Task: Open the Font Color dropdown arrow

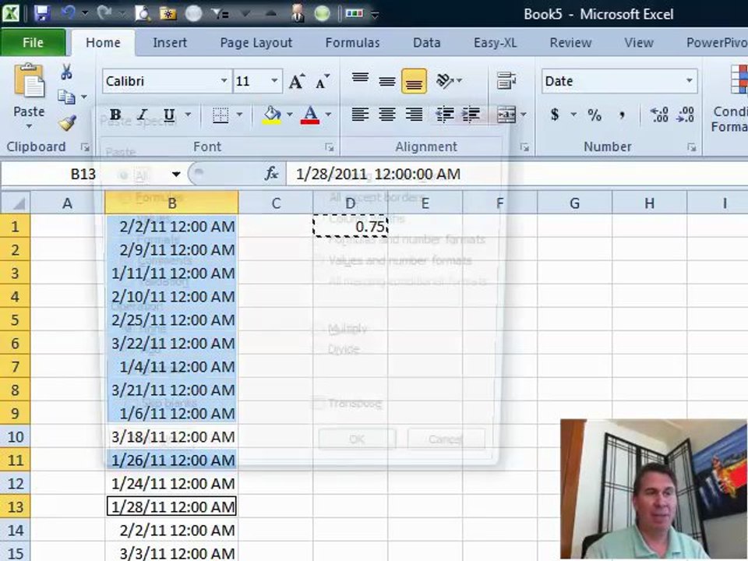Action: tap(328, 115)
